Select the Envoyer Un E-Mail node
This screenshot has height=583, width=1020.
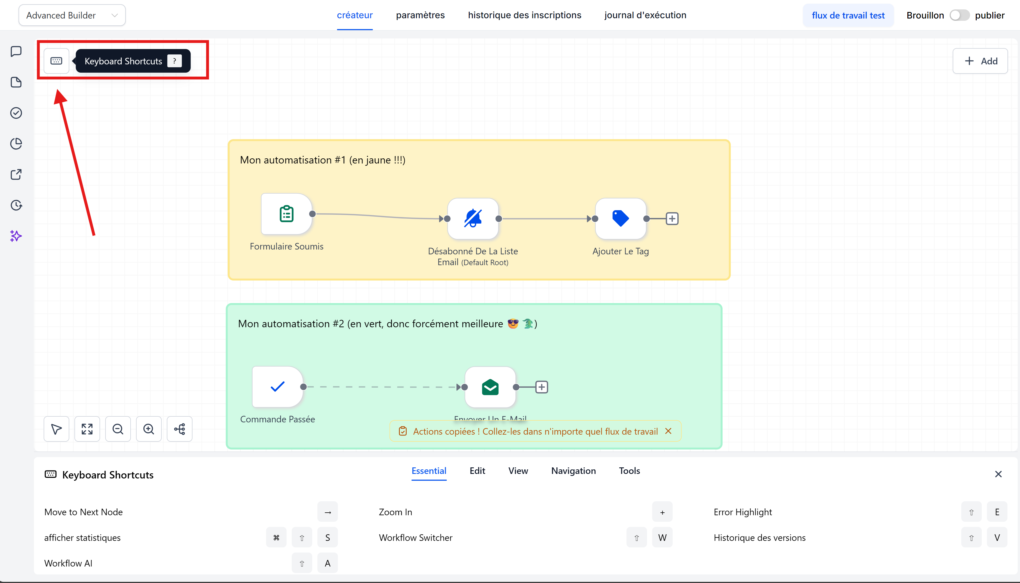point(490,387)
